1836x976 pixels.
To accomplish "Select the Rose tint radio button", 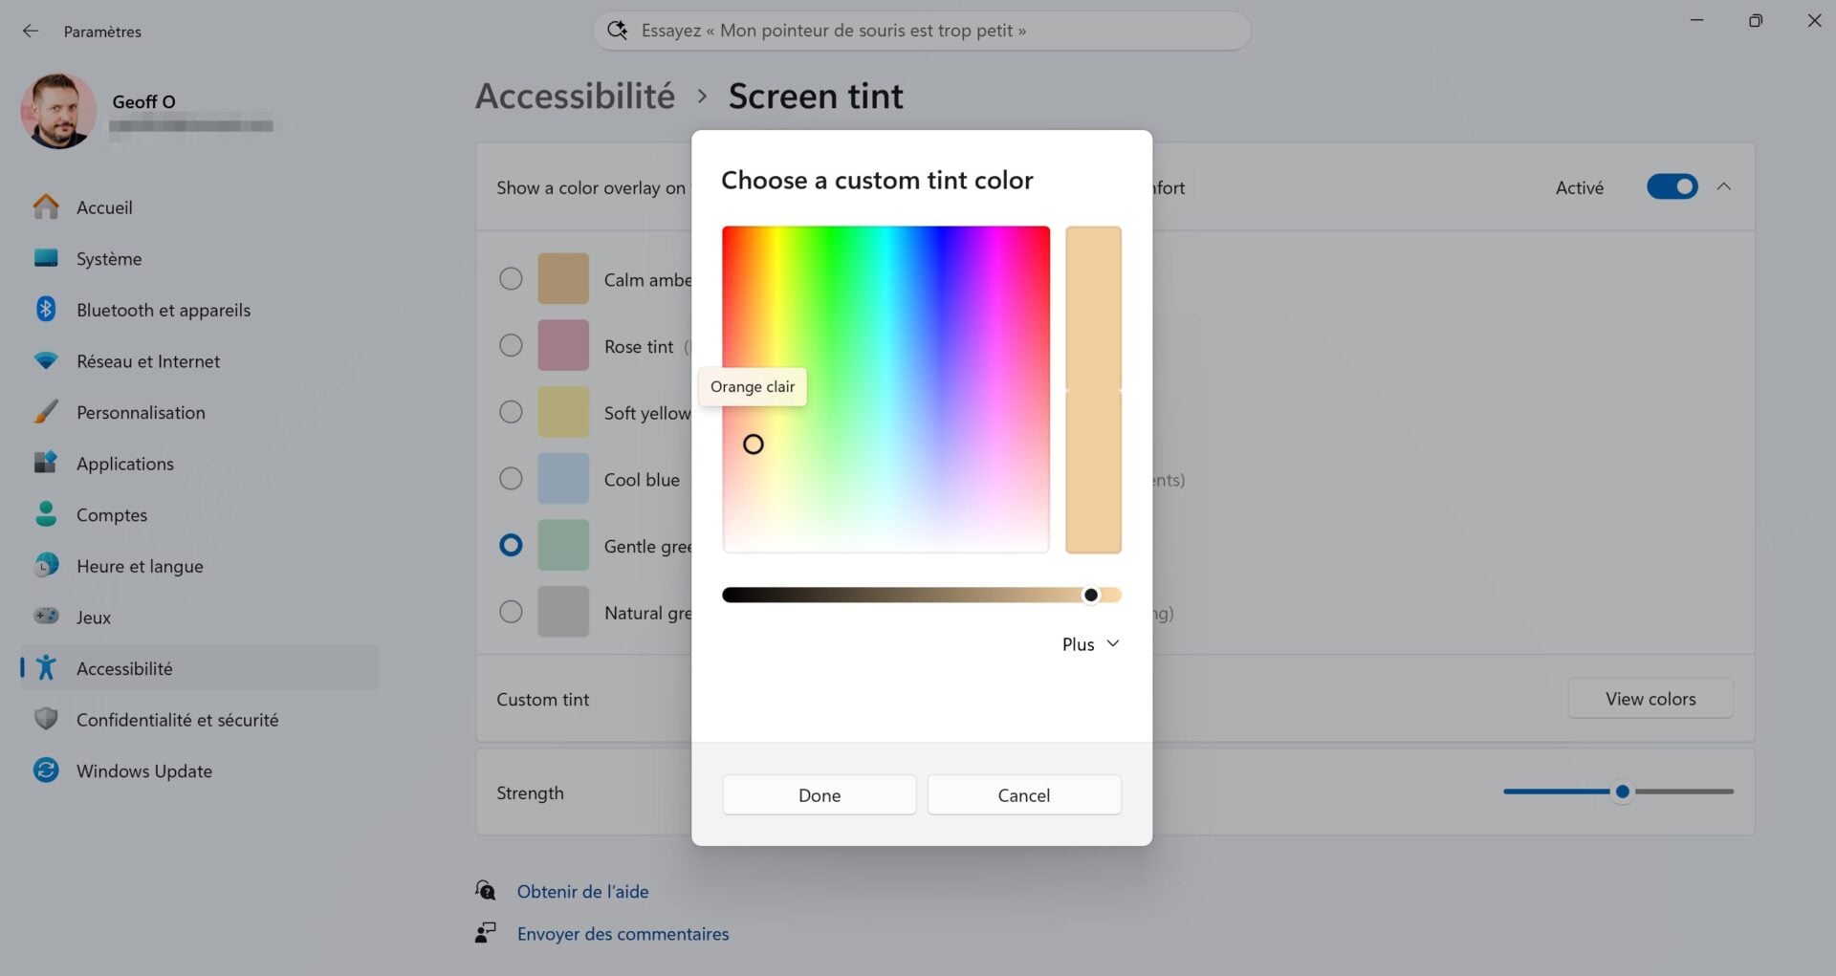I will (511, 345).
